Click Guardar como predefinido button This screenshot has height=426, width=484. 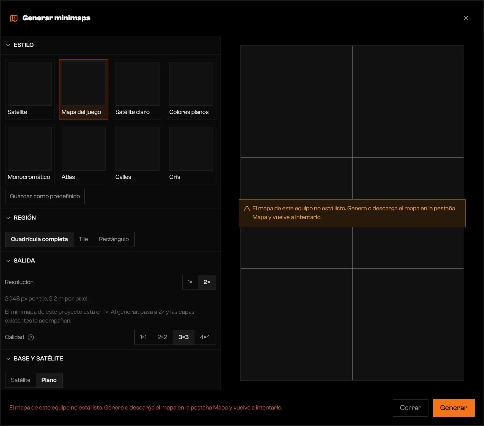coord(45,196)
